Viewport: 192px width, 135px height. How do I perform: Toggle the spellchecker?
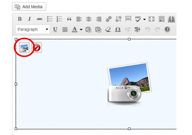tap(138, 19)
